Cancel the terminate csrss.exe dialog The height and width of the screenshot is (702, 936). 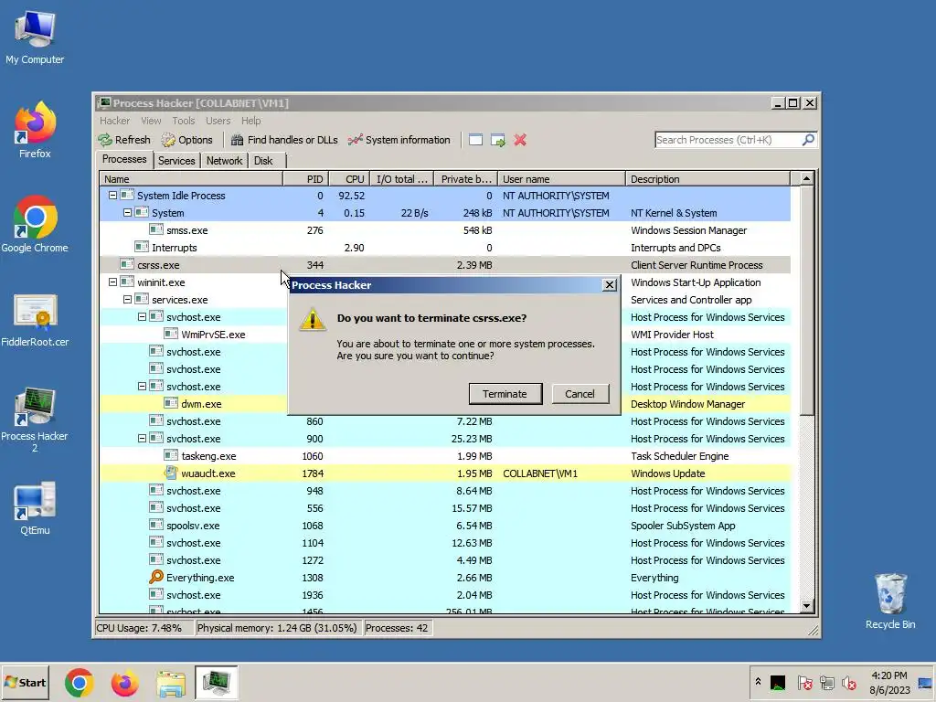(580, 394)
